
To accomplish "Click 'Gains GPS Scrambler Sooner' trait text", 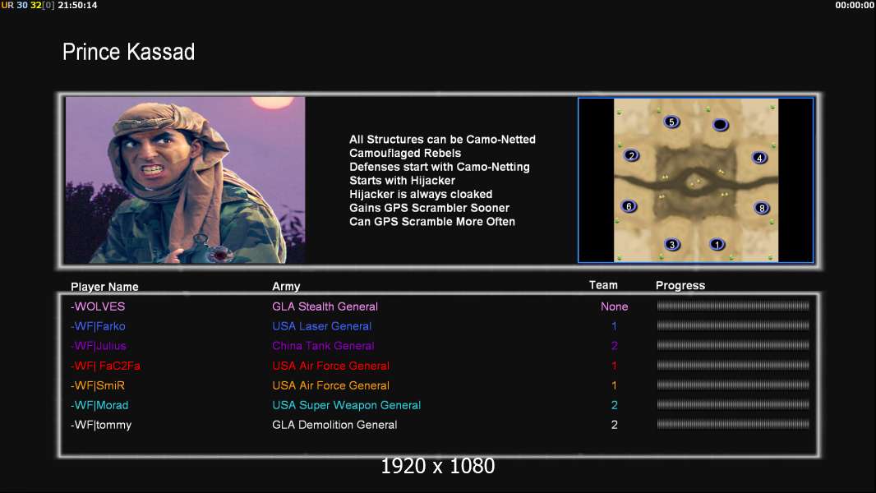I will click(430, 208).
